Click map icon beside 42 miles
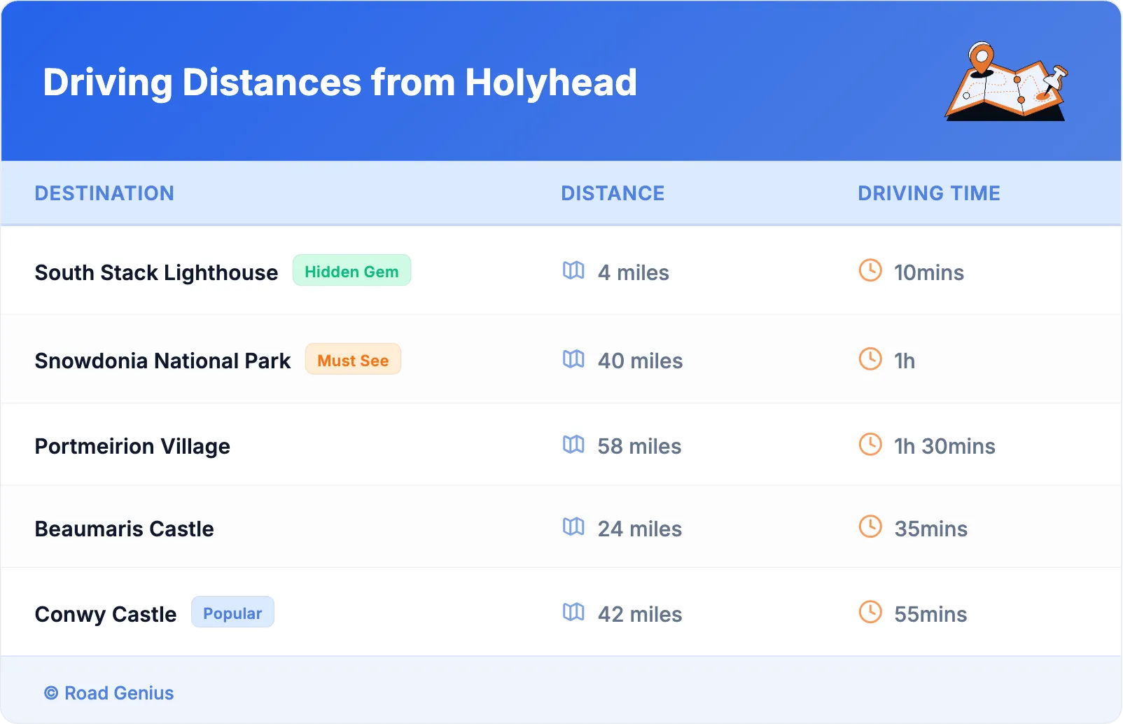 tap(573, 612)
